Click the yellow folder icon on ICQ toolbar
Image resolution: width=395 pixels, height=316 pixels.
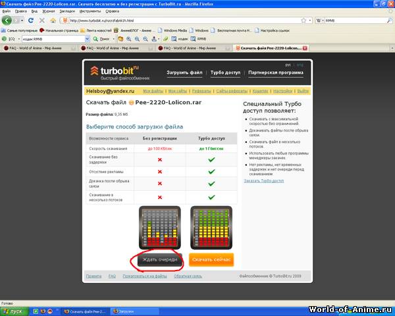pos(120,39)
